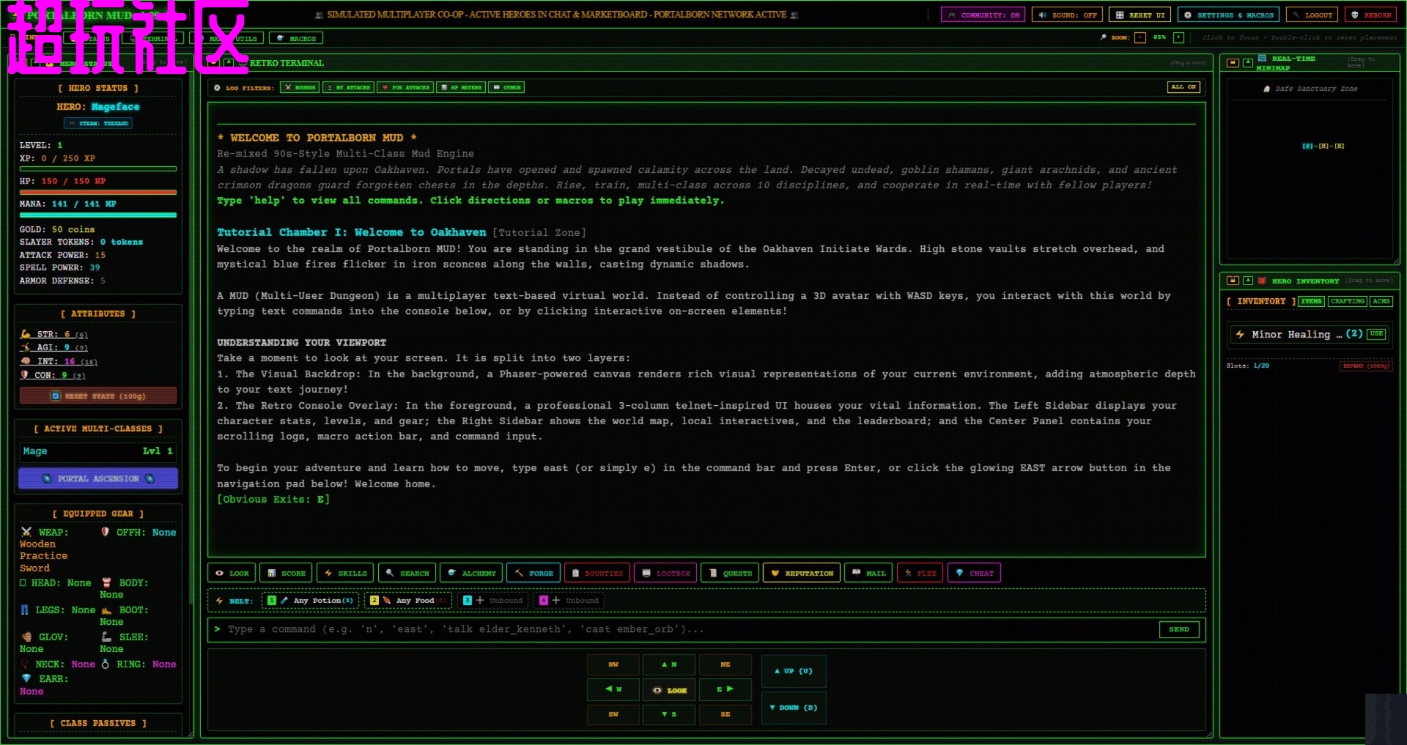Open the Bounties action button
The image size is (1407, 745).
[597, 573]
